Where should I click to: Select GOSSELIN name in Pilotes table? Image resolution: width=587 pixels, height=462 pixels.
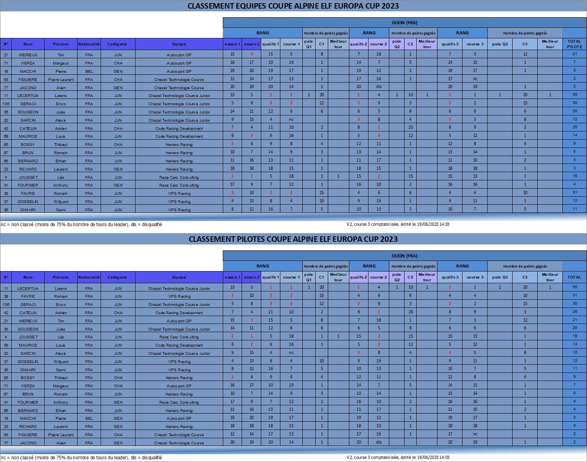[28, 361]
